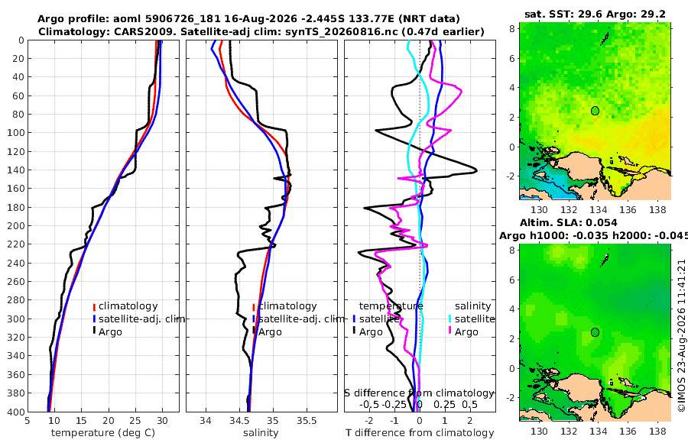Screen dimensions: 688x443
Task: Click the 'salinity' x-axis label
Action: coord(261,433)
